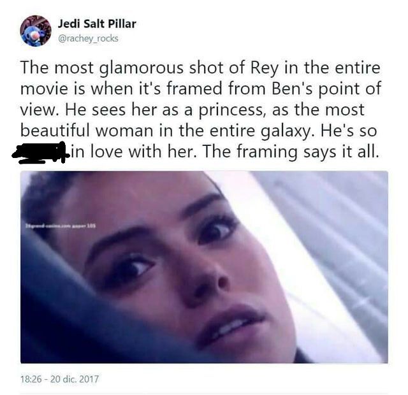Click the word "Ben's" in the tweet text

[x=292, y=89]
